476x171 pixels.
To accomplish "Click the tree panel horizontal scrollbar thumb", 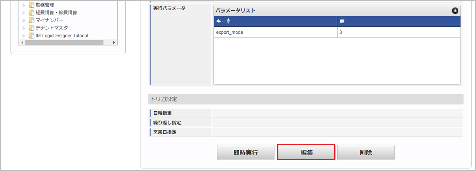I will coord(64,42).
